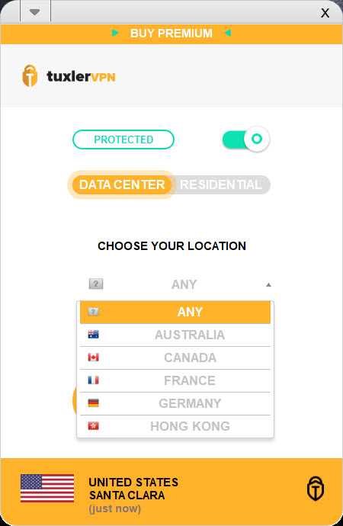Click the United States flag icon
343x526 pixels.
47,488
